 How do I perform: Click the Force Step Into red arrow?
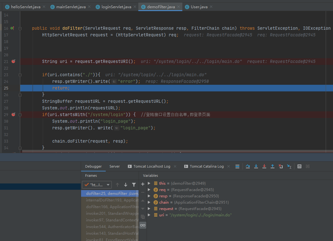point(264,166)
